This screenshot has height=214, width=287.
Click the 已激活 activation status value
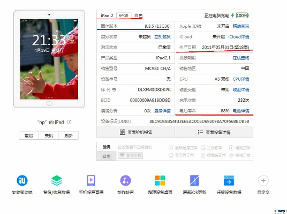pyautogui.click(x=164, y=48)
